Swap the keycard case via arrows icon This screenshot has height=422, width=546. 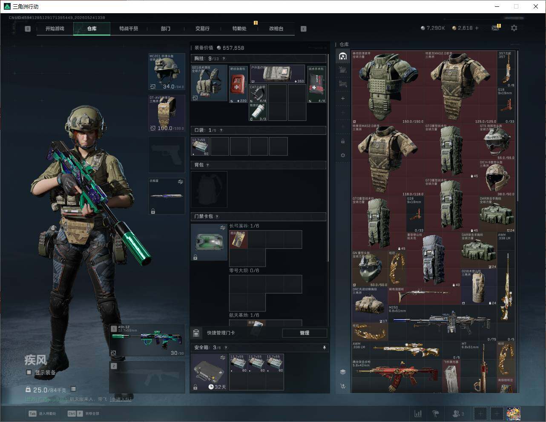coord(222,228)
